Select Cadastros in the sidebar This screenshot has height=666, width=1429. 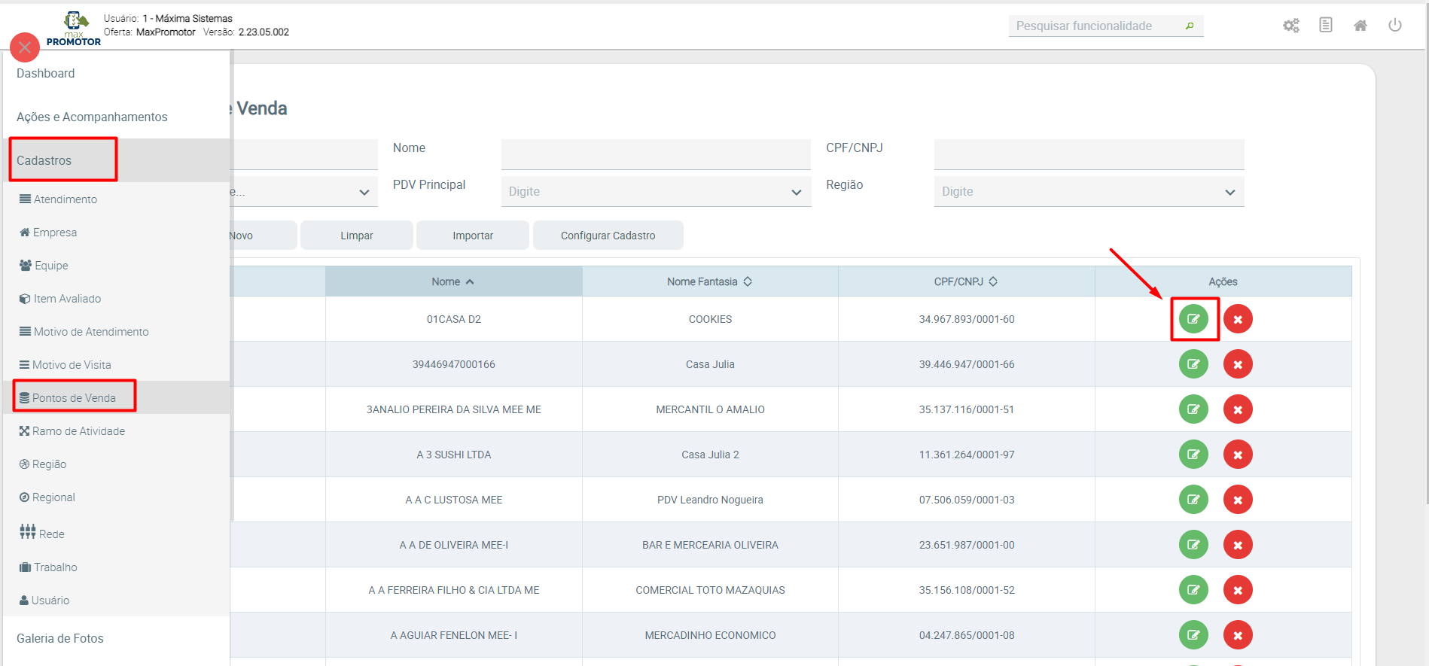(x=44, y=160)
